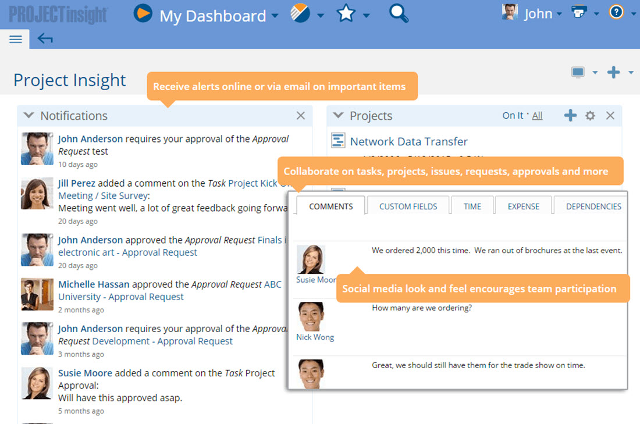Switch to the Time tab
The height and width of the screenshot is (424, 640).
coord(472,206)
